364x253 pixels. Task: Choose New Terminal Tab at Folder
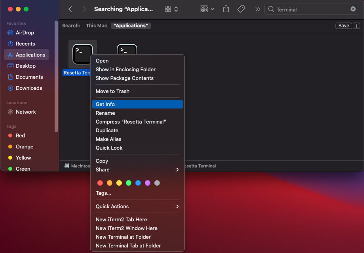tap(137, 245)
